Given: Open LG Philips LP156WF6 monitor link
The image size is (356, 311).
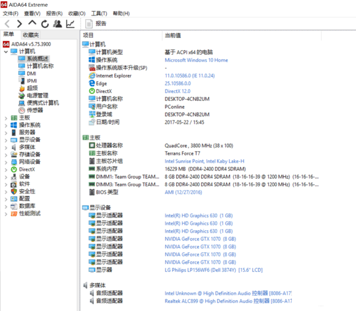Looking at the screenshot, I should point(214,270).
